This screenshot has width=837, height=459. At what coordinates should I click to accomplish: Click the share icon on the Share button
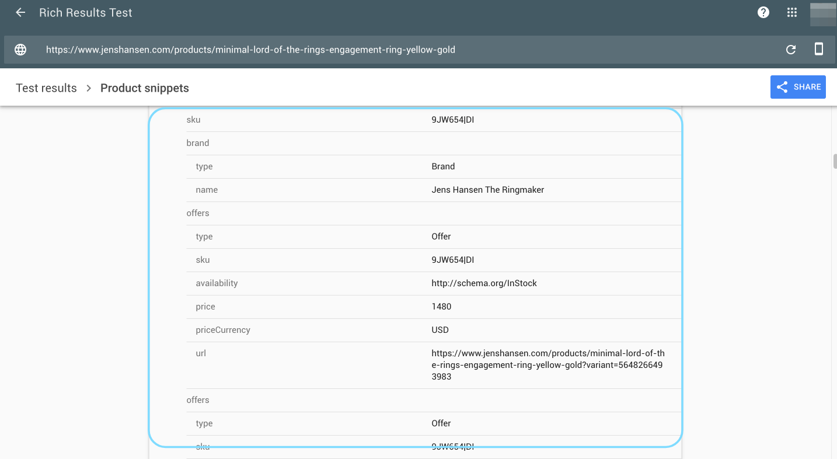(782, 86)
